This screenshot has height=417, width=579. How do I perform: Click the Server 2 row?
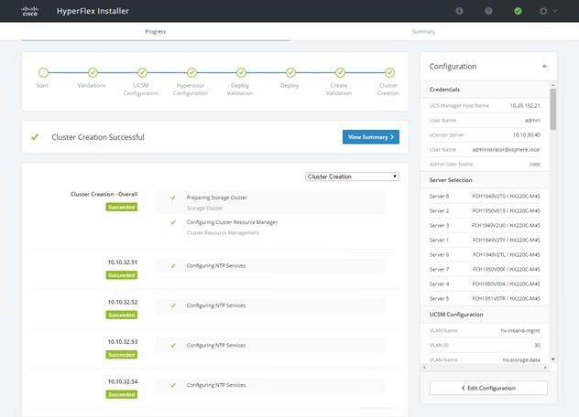coord(485,211)
